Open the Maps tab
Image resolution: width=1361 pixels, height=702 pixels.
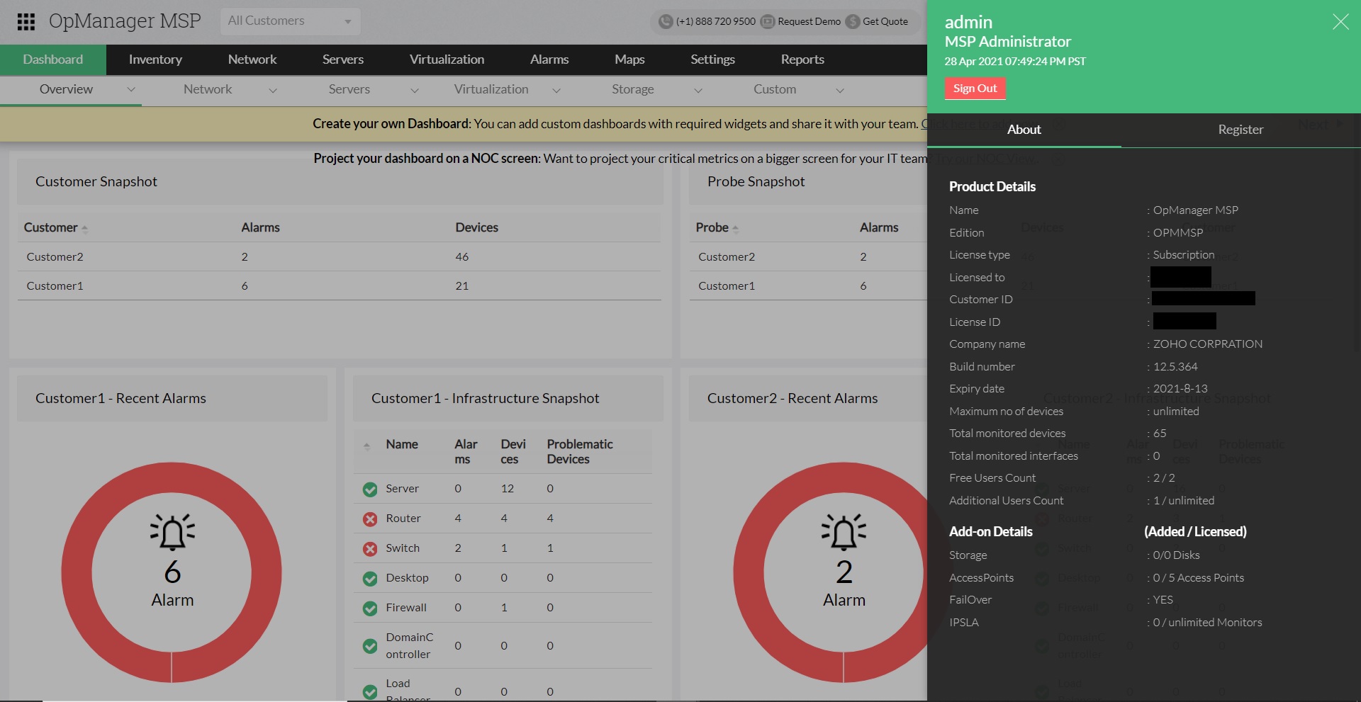click(629, 60)
